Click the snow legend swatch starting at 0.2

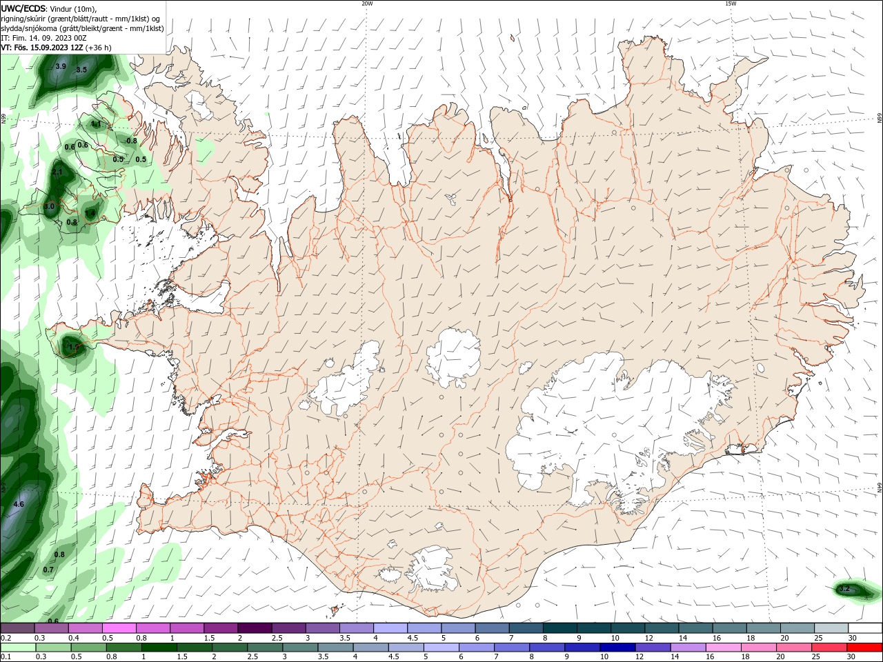click(17, 628)
